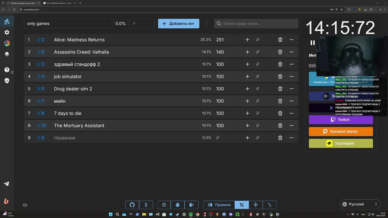Click the clear all lots trash icon
Viewport: 388px width, 218px height.
[x=192, y=205]
